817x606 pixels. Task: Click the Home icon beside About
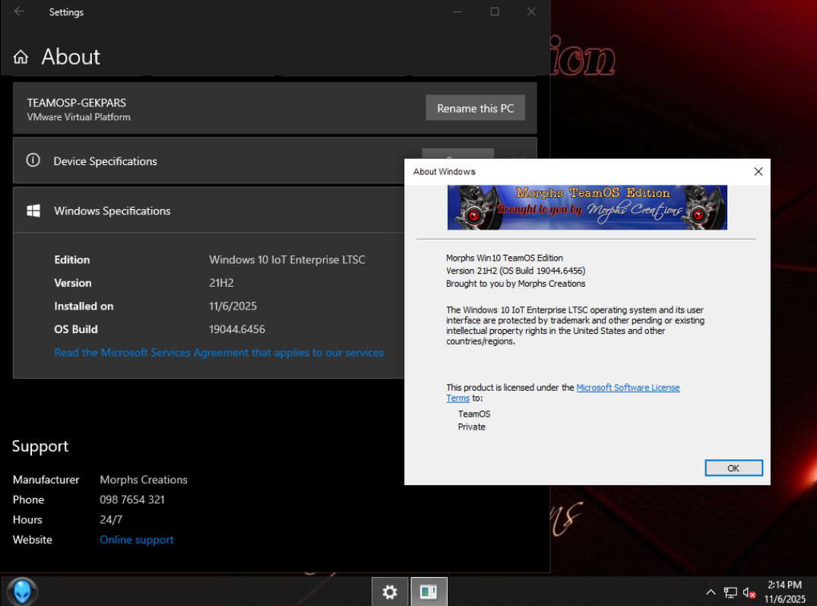click(x=21, y=57)
